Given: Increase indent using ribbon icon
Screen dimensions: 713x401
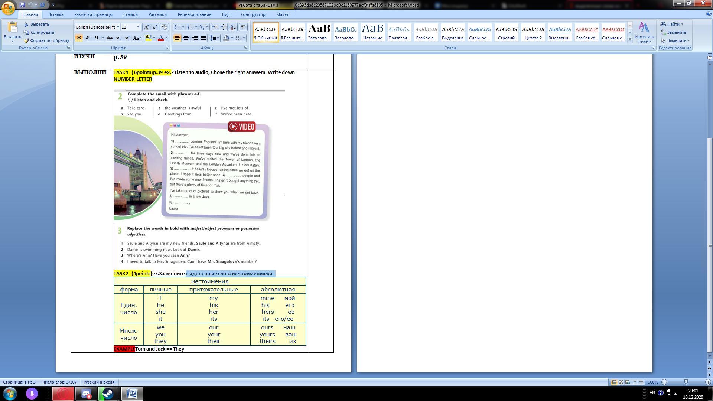Looking at the screenshot, I should point(224,27).
